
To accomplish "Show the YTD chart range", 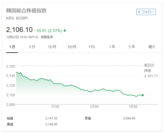I will [92, 47].
